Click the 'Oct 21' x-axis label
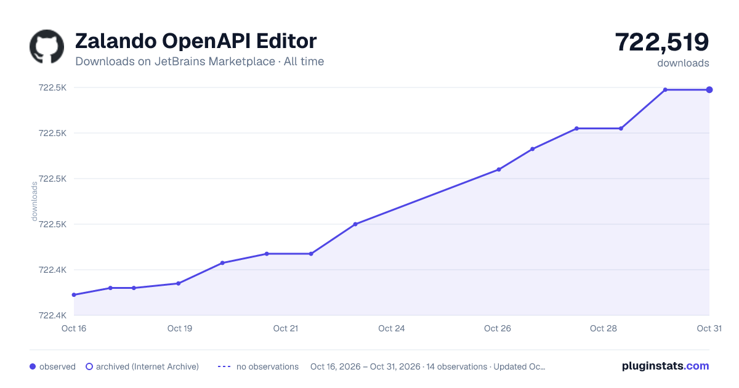Image resolution: width=739 pixels, height=388 pixels. coord(286,328)
